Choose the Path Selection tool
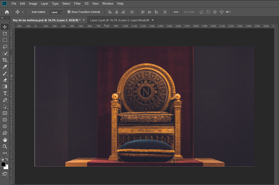The width and height of the screenshot is (279, 185). pos(5,107)
